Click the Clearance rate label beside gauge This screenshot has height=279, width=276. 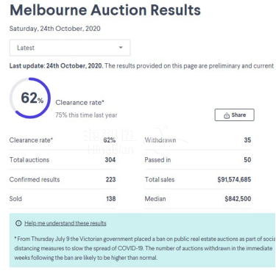point(79,103)
